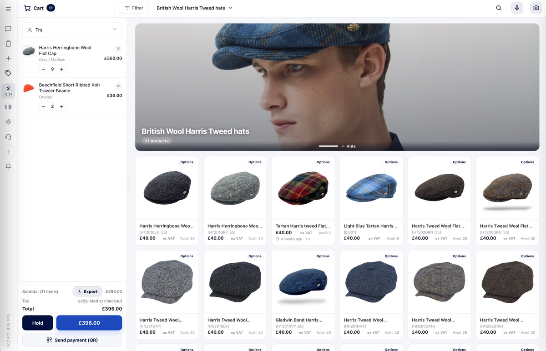Decrease Beechfield Beanie quantity
546x351 pixels.
pos(44,106)
